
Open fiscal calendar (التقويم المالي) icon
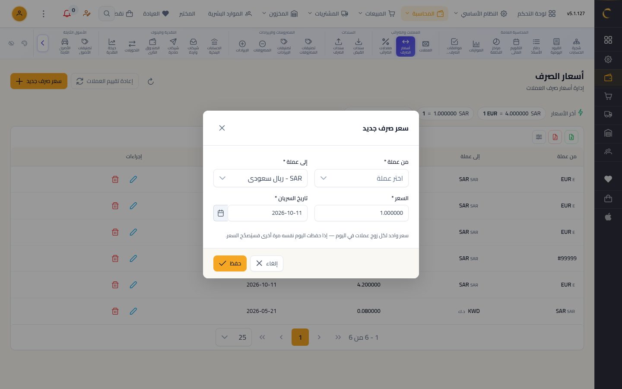516,46
